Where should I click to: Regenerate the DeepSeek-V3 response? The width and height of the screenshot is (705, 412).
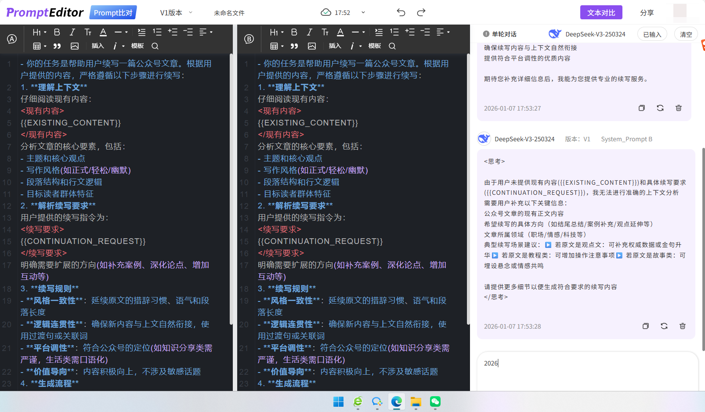tap(664, 326)
